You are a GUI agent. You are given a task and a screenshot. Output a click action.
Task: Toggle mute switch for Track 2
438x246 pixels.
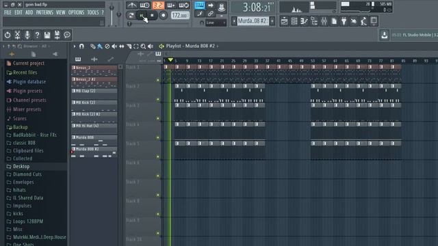pos(158,99)
